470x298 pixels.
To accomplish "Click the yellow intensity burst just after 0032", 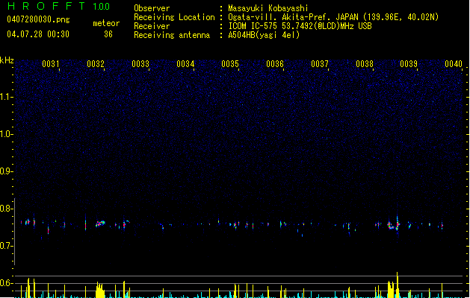I will (x=100, y=290).
